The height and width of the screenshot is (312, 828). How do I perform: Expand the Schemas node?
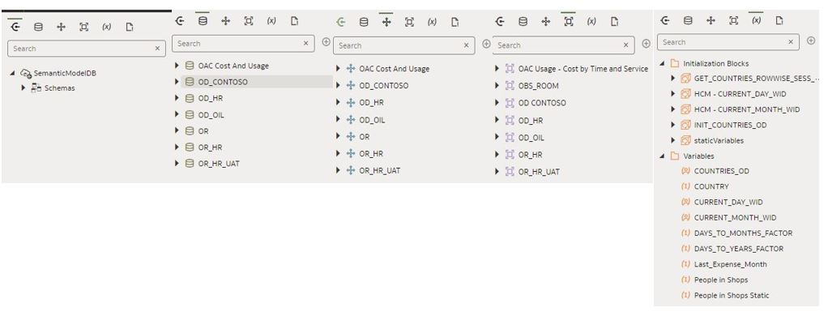pyautogui.click(x=23, y=88)
